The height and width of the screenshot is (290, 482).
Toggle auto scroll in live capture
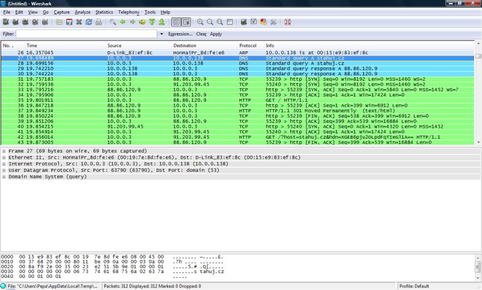coord(186,22)
